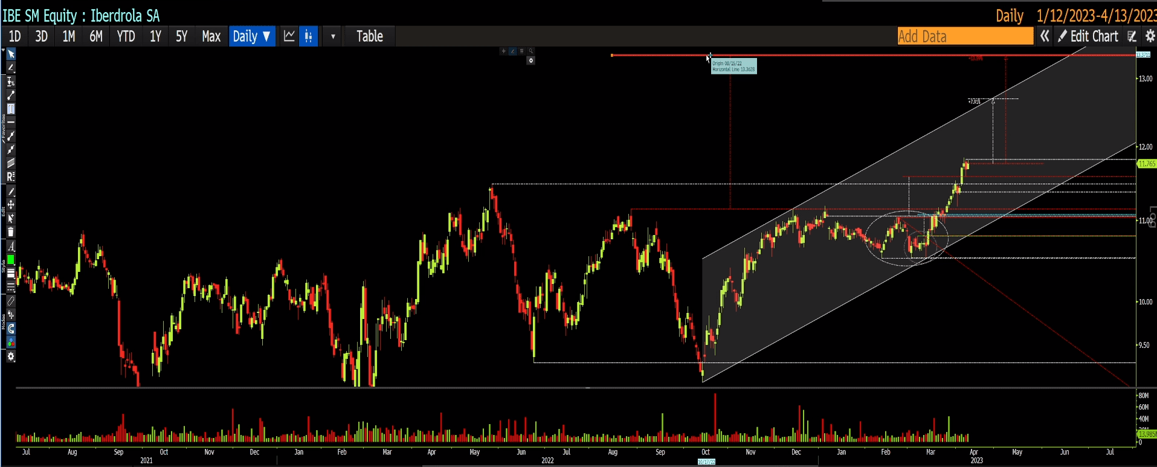
Task: Click the Add Data input field
Action: click(965, 36)
